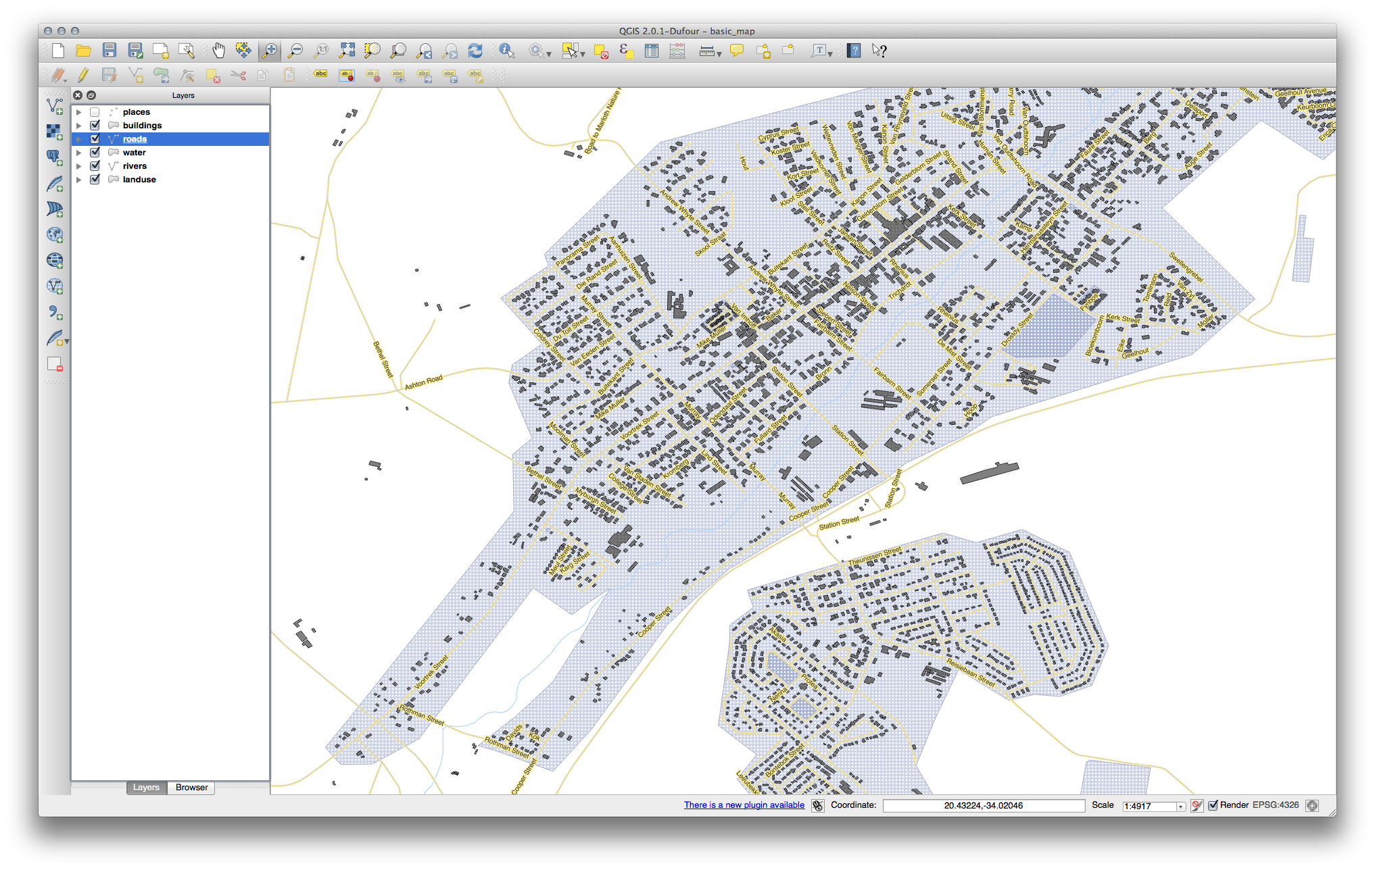Select the Pan Map hand tool

(x=218, y=51)
